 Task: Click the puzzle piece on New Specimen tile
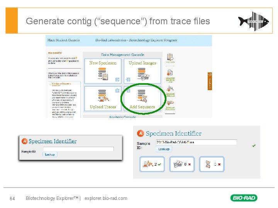(117, 80)
